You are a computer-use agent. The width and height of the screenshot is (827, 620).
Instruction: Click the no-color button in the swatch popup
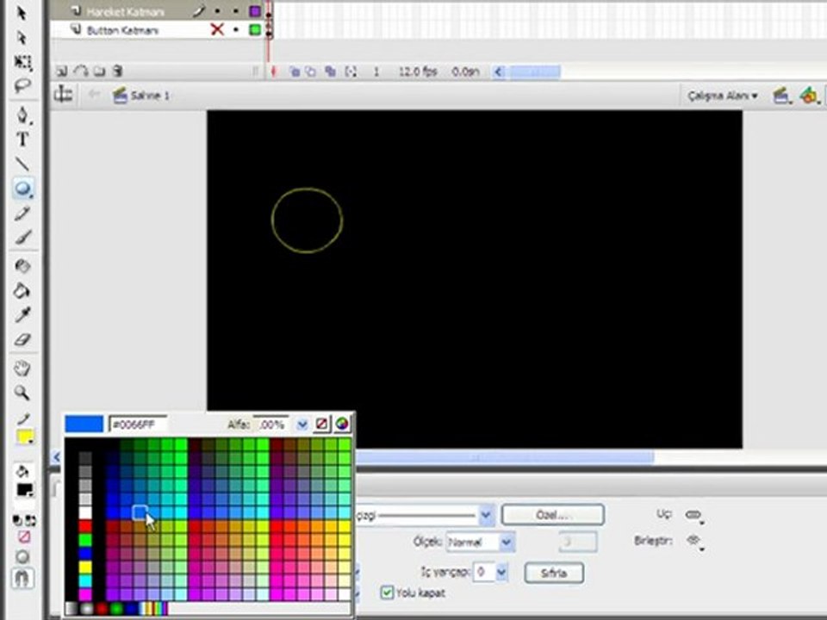pos(321,424)
